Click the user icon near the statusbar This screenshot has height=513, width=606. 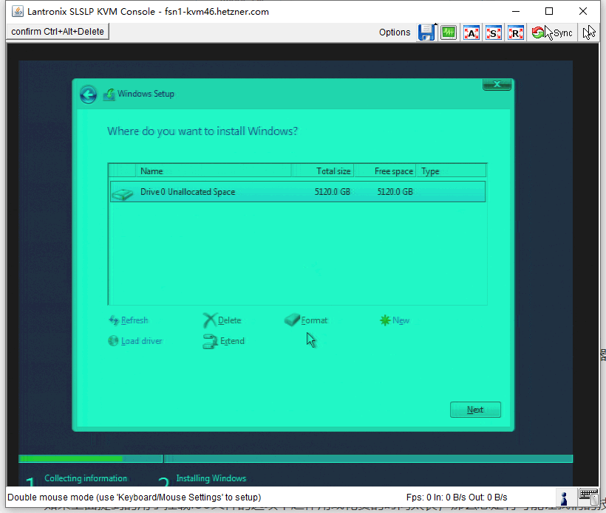pos(563,498)
